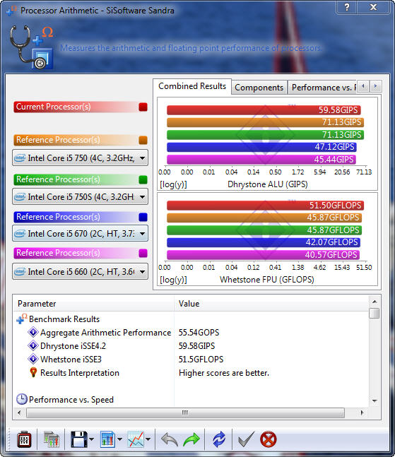Select the Aggregate Arithmetic Performance row
Image resolution: width=395 pixels, height=457 pixels.
tap(191, 332)
